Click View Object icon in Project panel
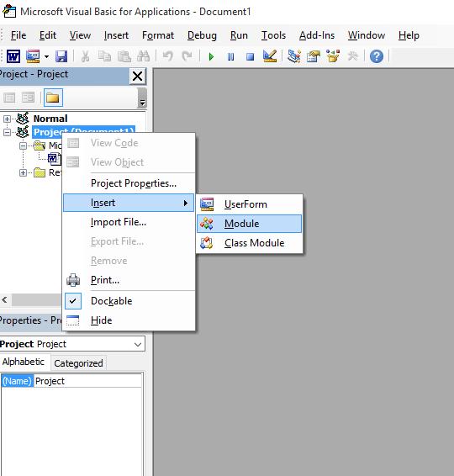The image size is (454, 476). tap(29, 98)
